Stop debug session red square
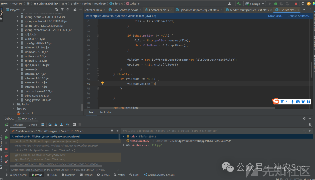The width and height of the screenshot is (315, 180). 6,149
